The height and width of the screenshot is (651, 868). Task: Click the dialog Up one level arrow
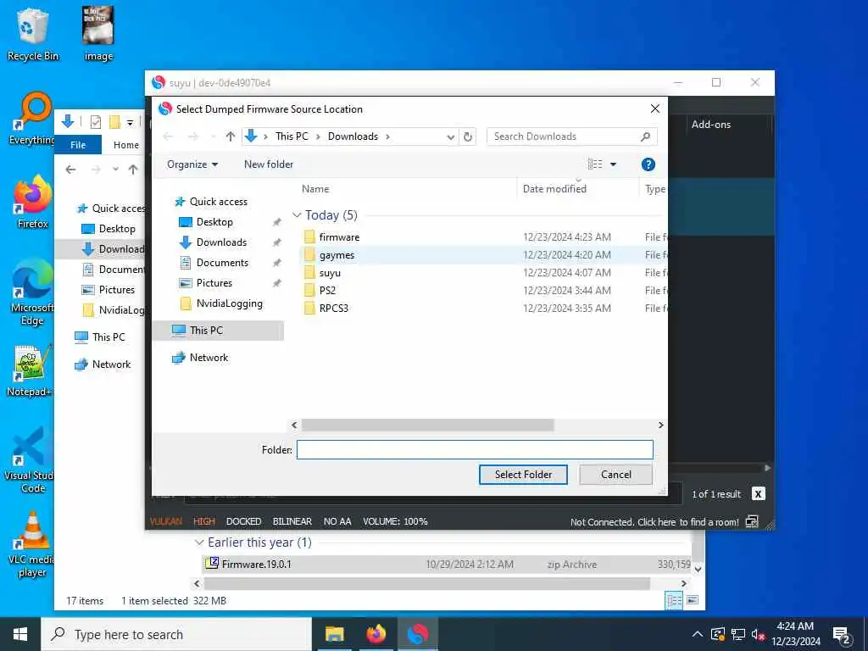pos(231,136)
